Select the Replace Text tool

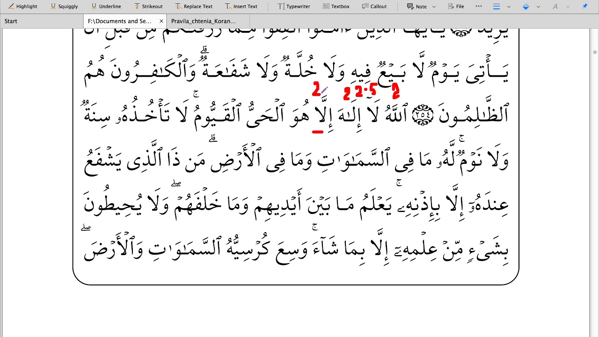point(194,7)
